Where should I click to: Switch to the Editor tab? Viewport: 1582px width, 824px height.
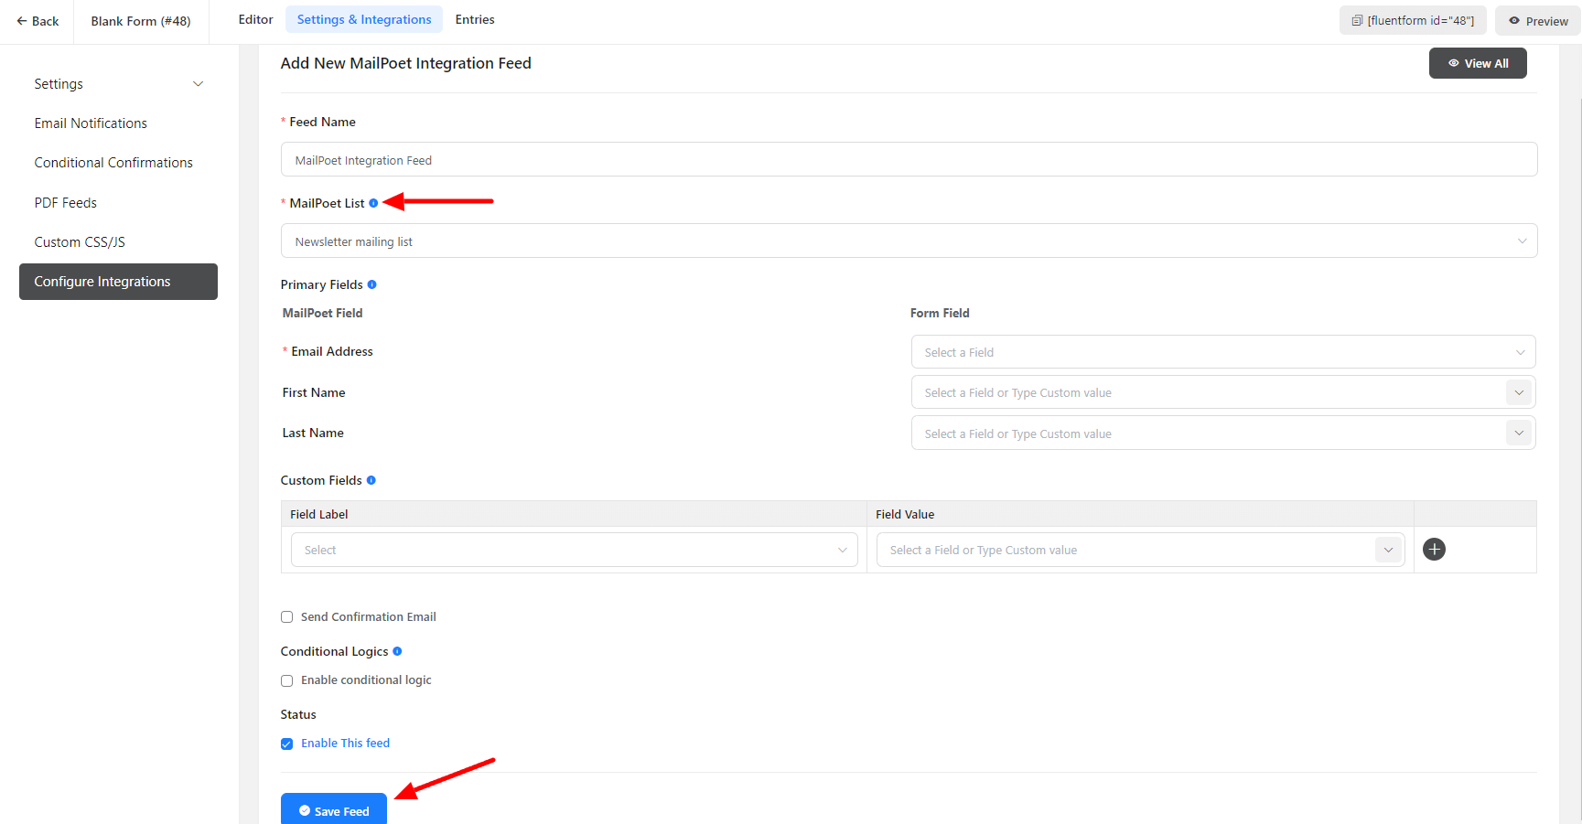pyautogui.click(x=255, y=19)
